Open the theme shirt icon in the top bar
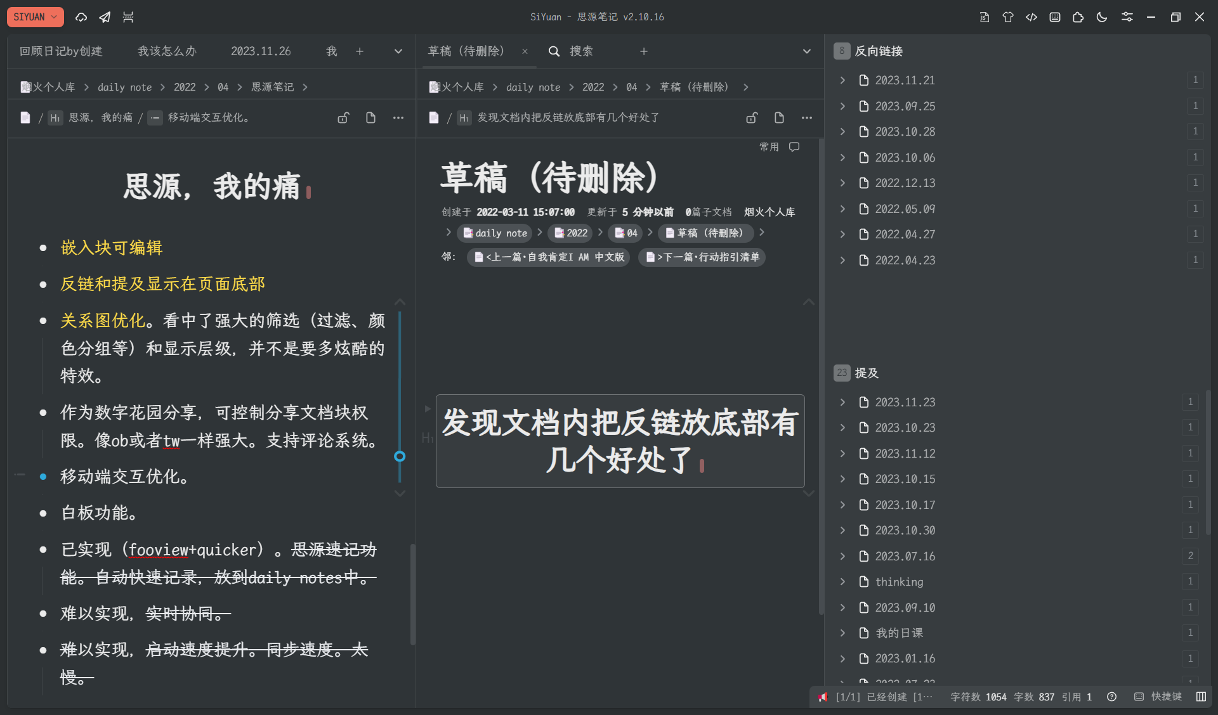Screen dimensions: 1218x715 [1007, 17]
